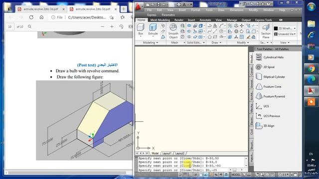Switch to the Layout1 tab
This screenshot has height=179, width=319.
[167, 153]
